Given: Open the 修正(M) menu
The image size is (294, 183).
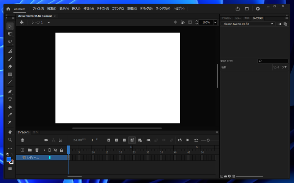Looking at the screenshot, I should coord(89,9).
